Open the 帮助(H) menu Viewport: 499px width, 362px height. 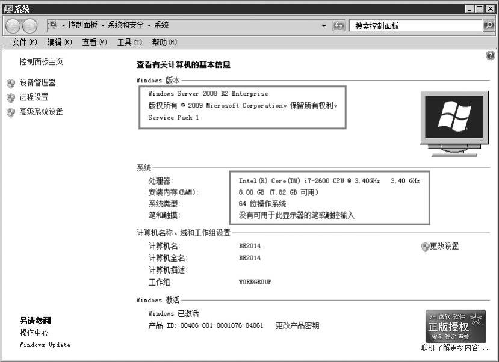pyautogui.click(x=164, y=42)
